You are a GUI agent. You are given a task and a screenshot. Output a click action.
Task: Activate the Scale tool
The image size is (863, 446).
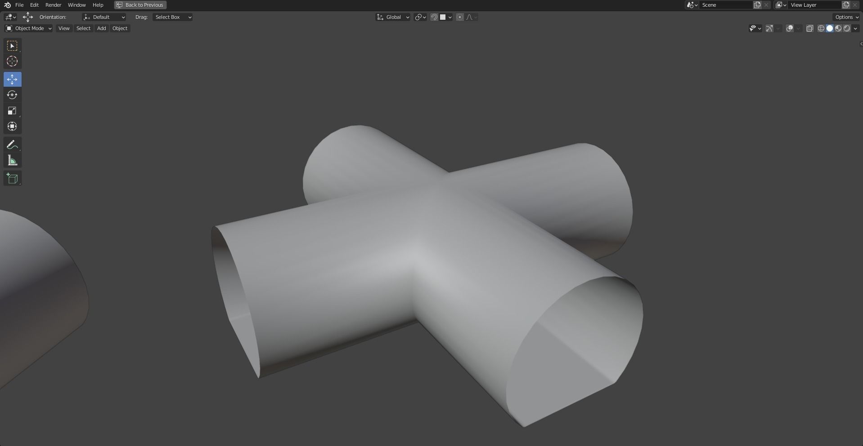(12, 111)
